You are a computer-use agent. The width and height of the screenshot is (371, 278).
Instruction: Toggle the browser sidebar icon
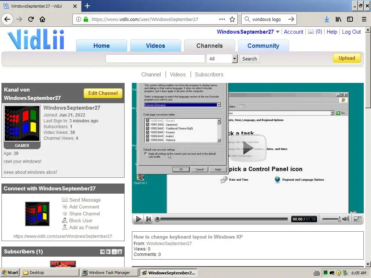click(x=350, y=19)
